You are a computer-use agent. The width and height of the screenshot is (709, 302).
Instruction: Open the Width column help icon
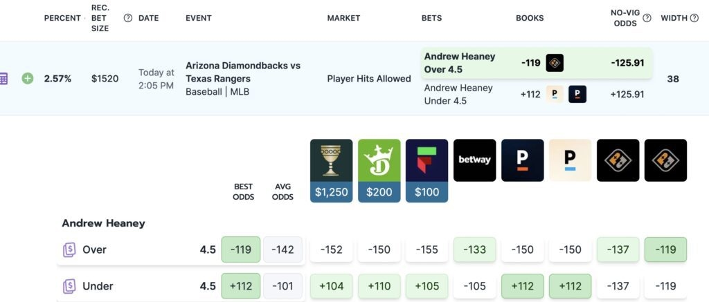coord(694,18)
